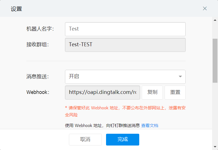The width and height of the screenshot is (218, 150).
Task: Confirm settings with the 完成 button
Action: coord(122,139)
